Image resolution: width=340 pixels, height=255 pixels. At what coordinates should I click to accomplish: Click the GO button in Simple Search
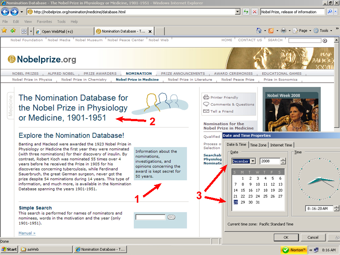(171, 217)
